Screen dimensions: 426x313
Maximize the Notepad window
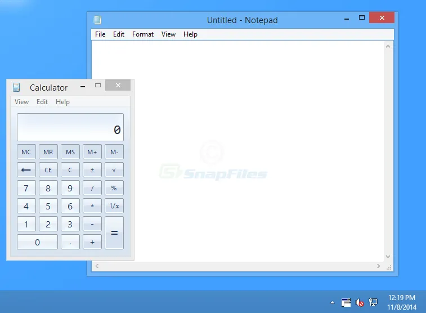(362, 17)
